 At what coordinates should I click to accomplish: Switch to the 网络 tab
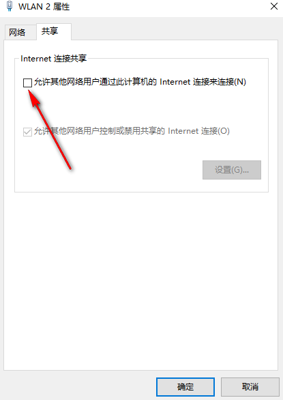pyautogui.click(x=17, y=32)
